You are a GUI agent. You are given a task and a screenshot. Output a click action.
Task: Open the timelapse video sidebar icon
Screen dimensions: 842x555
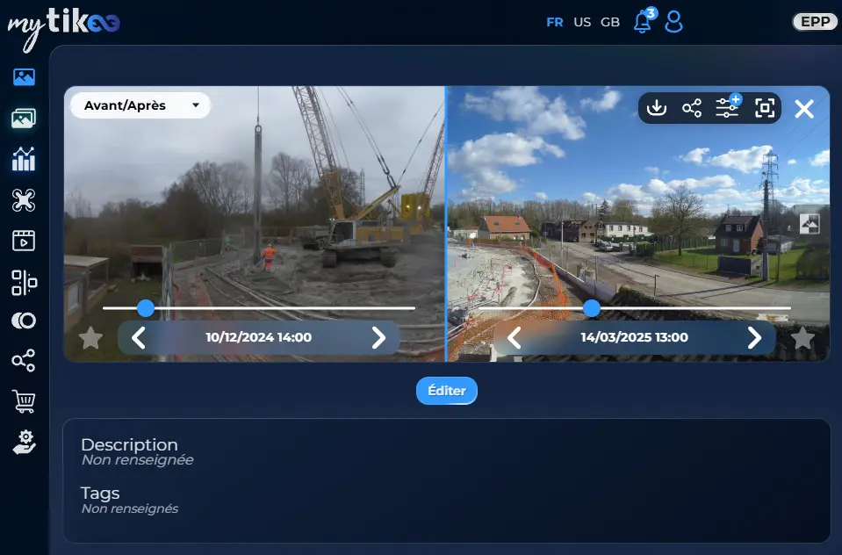click(x=25, y=241)
